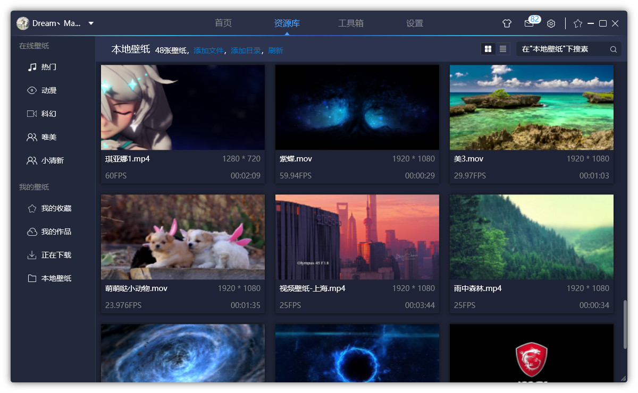The width and height of the screenshot is (638, 393).
Task: Click the file name 视频壁纸-上海.mp4
Action: tap(313, 288)
